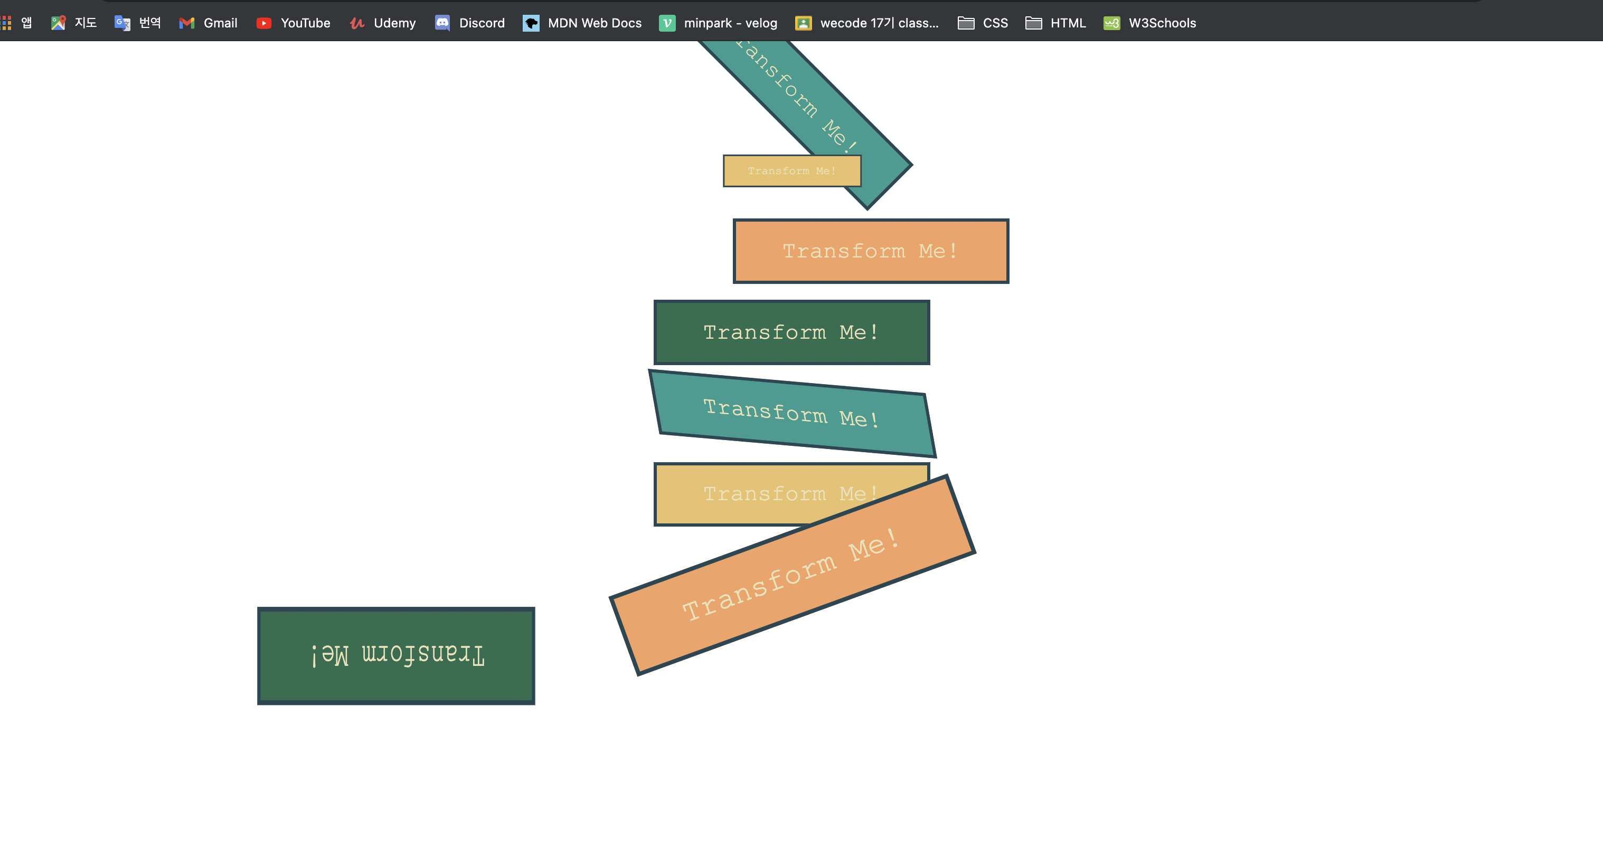Click the Discord bookmark icon
The width and height of the screenshot is (1603, 859).
point(442,23)
